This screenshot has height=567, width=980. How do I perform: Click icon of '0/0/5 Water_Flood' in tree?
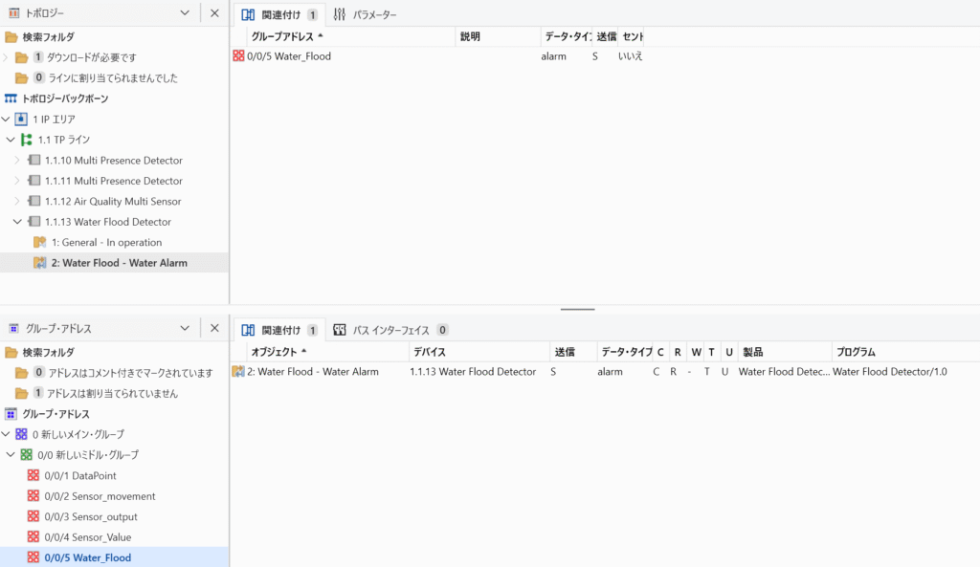tap(33, 557)
